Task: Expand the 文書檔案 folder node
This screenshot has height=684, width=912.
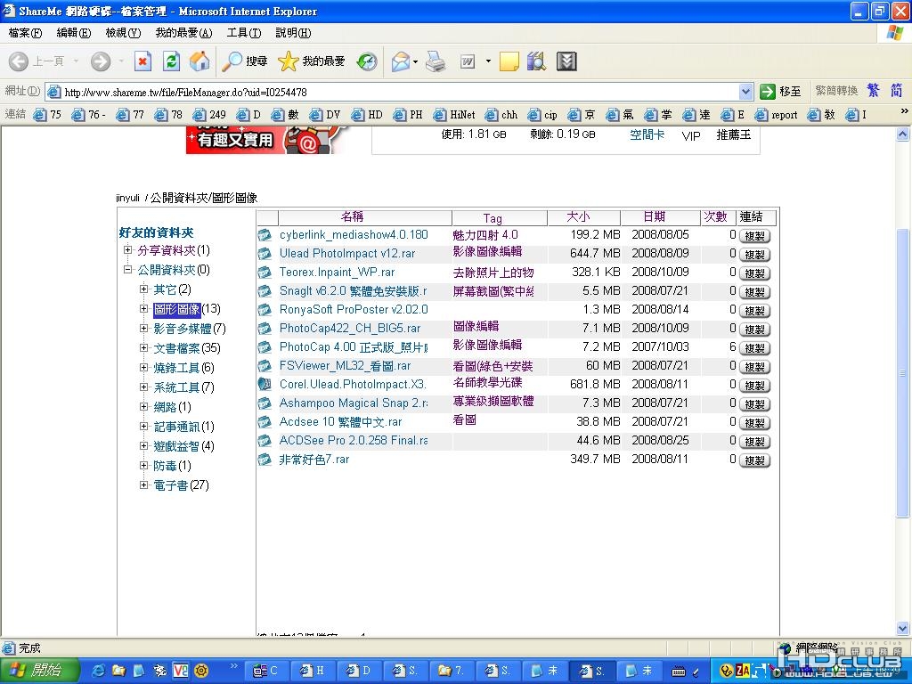Action: tap(144, 348)
